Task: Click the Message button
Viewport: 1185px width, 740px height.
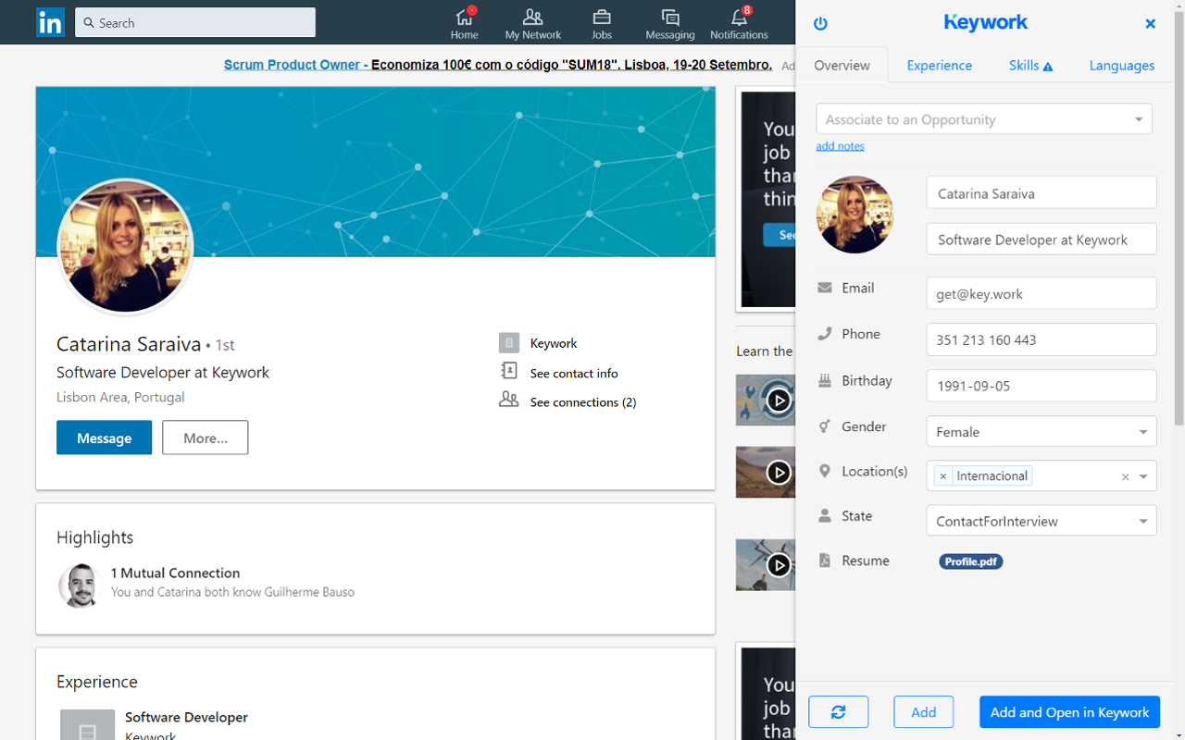Action: point(104,438)
